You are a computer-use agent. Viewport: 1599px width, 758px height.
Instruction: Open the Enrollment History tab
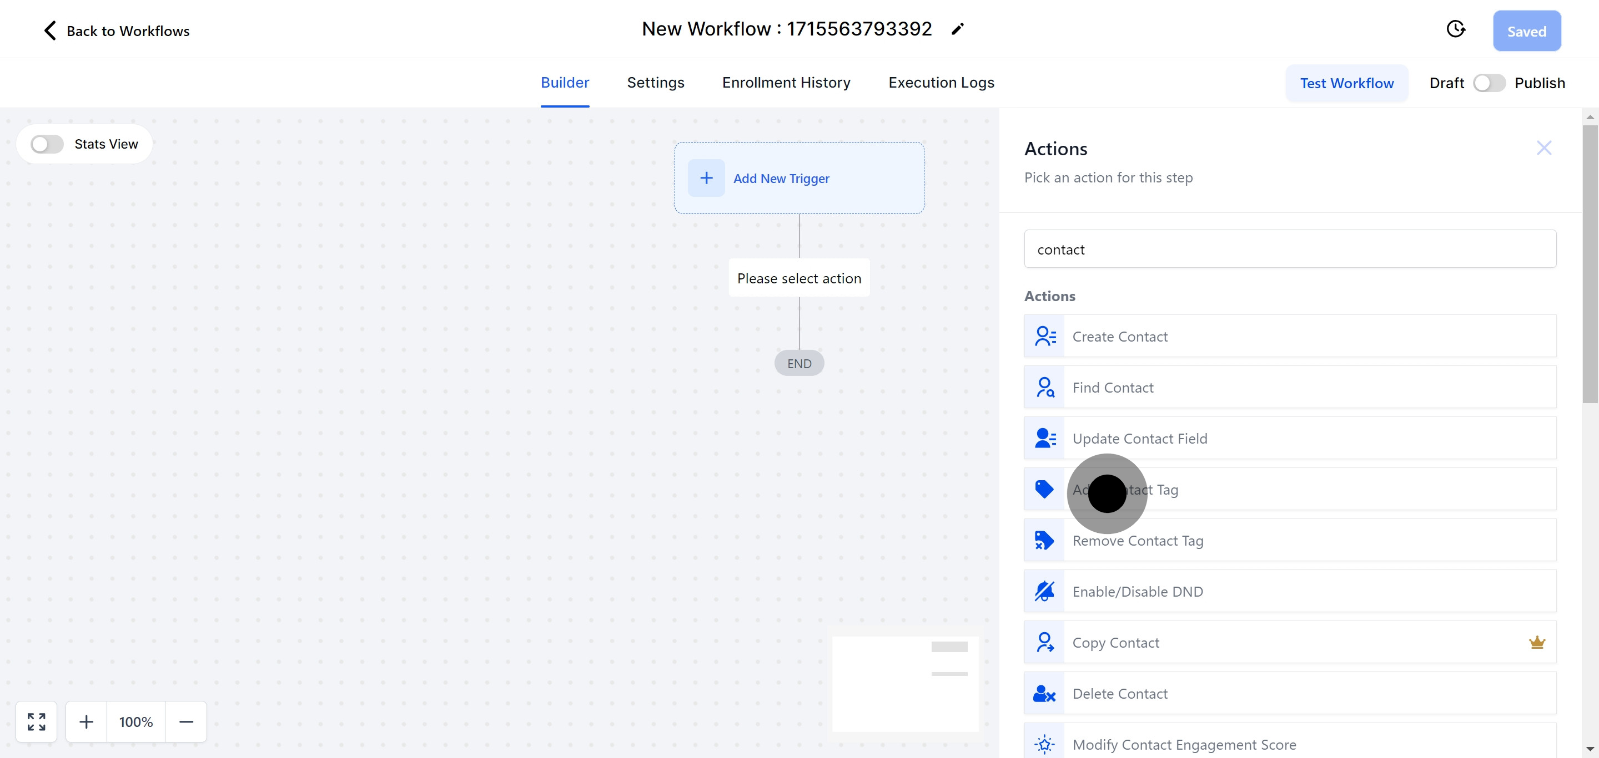[786, 83]
